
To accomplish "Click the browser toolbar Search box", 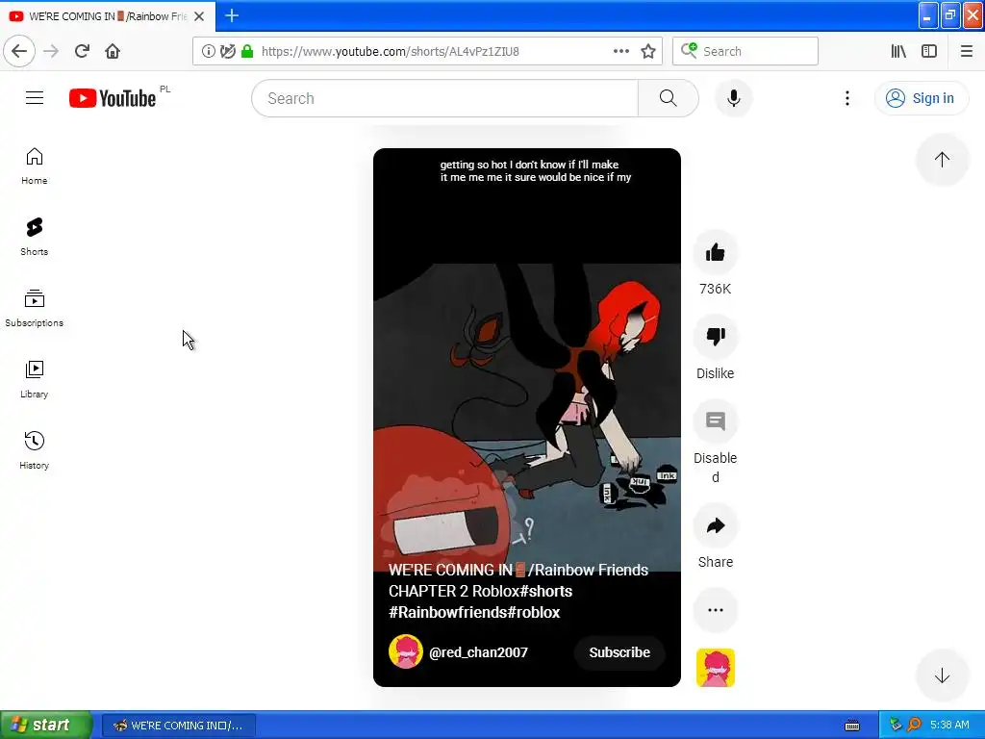I will point(745,52).
